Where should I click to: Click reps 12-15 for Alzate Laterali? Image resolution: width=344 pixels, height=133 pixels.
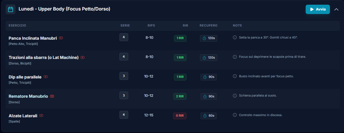click(x=149, y=115)
